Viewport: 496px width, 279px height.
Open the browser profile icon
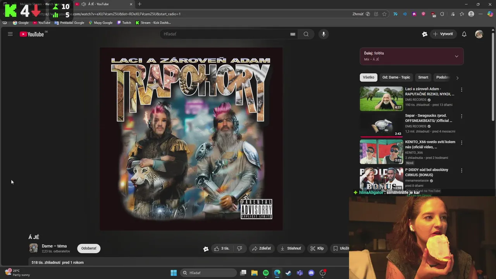click(471, 14)
